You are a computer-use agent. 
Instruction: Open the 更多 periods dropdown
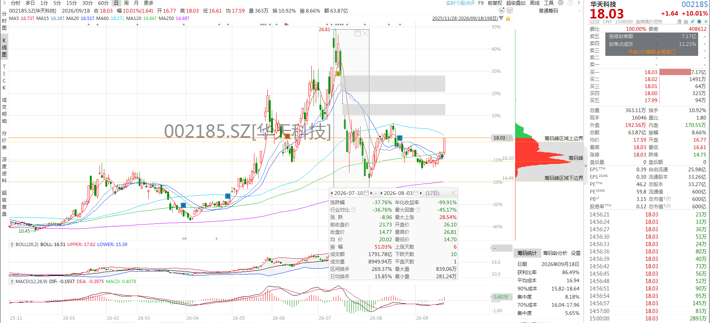click(148, 3)
